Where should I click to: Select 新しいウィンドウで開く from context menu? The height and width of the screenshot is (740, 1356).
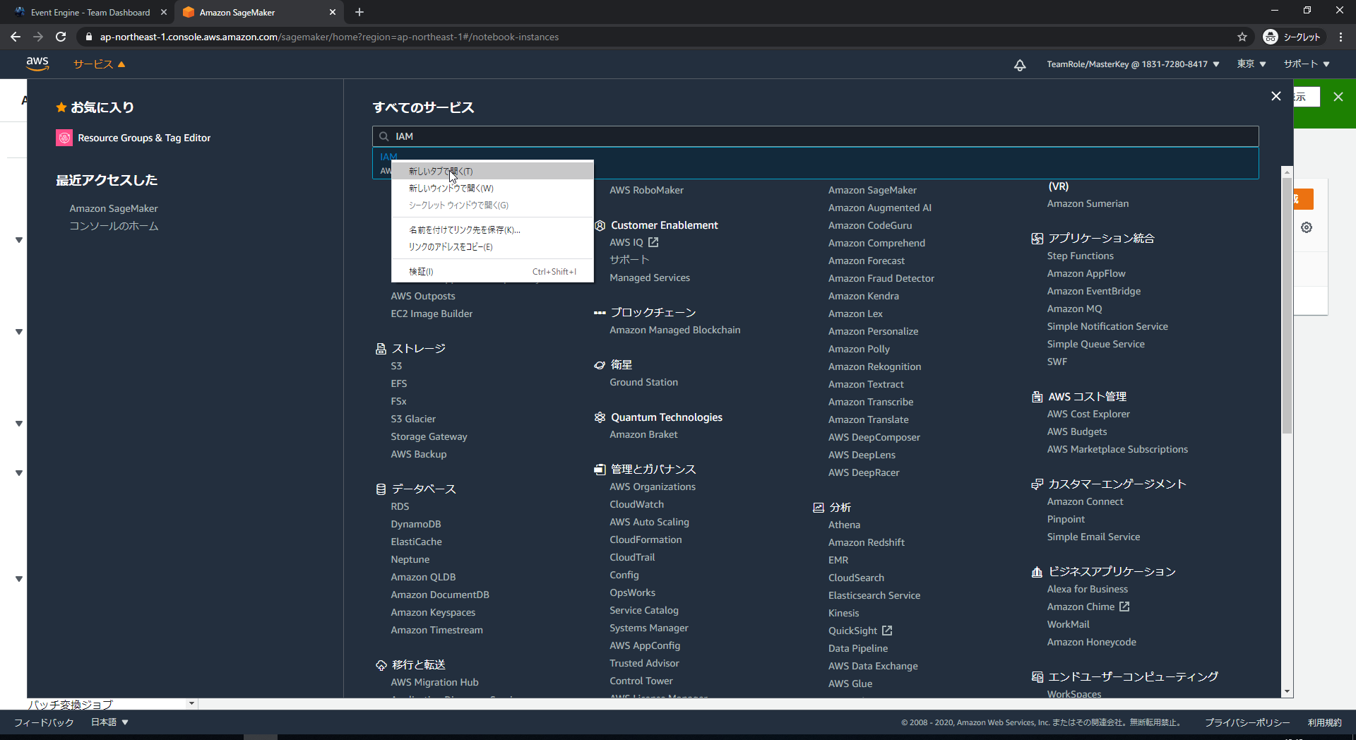[x=492, y=188]
